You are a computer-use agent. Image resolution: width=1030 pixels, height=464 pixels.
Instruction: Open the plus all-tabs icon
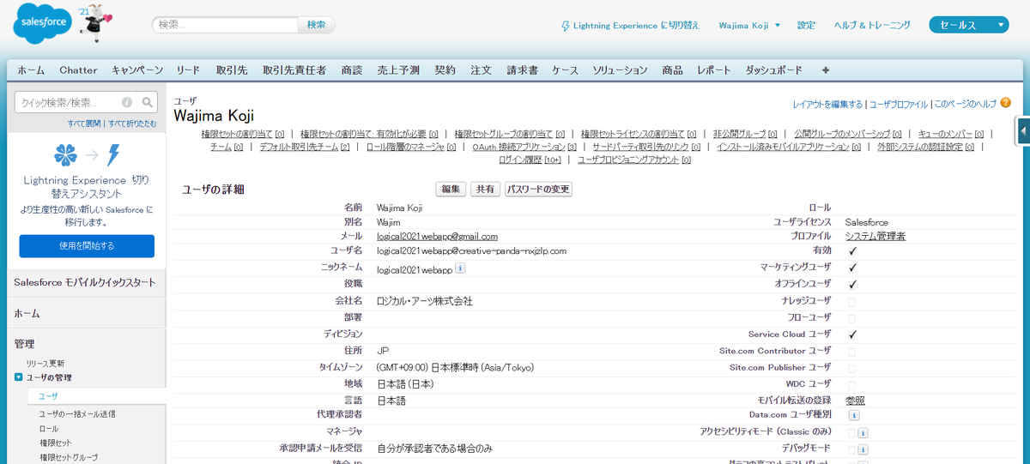click(826, 70)
